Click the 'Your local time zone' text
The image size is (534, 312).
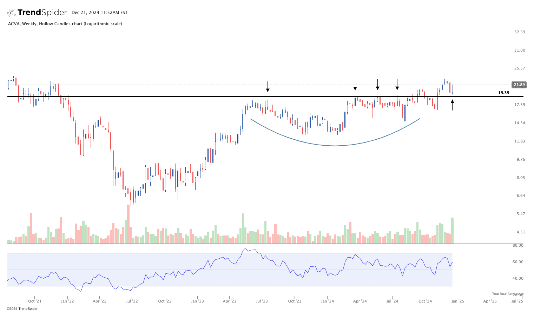pyautogui.click(x=507, y=293)
